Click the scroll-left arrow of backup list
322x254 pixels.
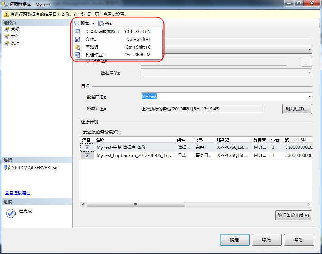(83, 204)
